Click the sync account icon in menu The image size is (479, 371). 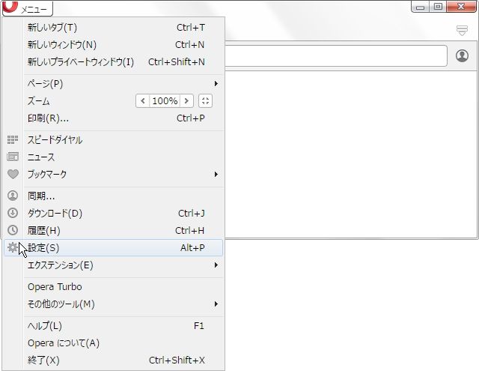13,196
